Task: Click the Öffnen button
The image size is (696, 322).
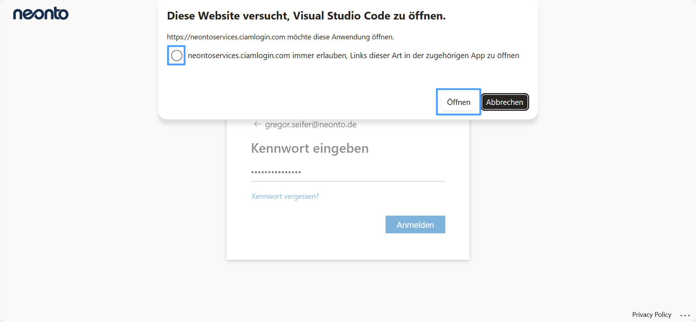Action: [458, 102]
